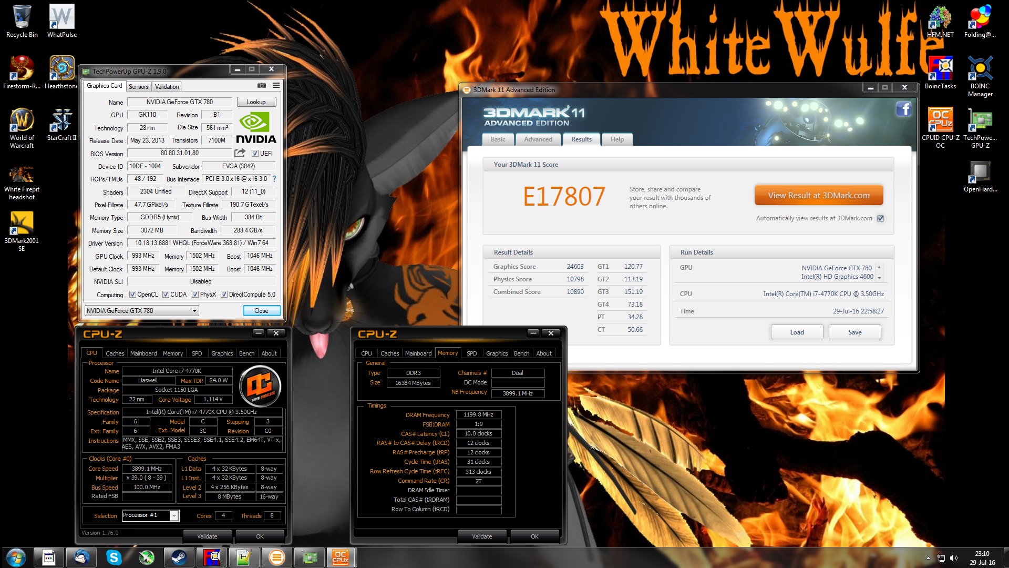Image resolution: width=1009 pixels, height=568 pixels.
Task: Open Skype from the taskbar
Action: tap(114, 557)
